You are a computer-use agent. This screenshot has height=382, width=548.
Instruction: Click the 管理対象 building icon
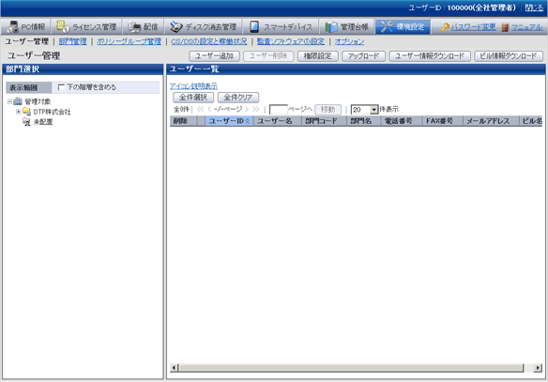coord(18,101)
